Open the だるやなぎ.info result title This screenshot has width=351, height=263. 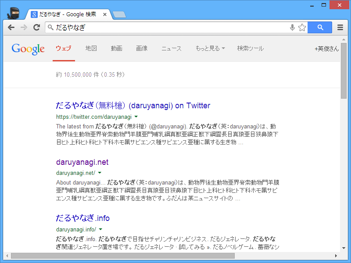[82, 218]
